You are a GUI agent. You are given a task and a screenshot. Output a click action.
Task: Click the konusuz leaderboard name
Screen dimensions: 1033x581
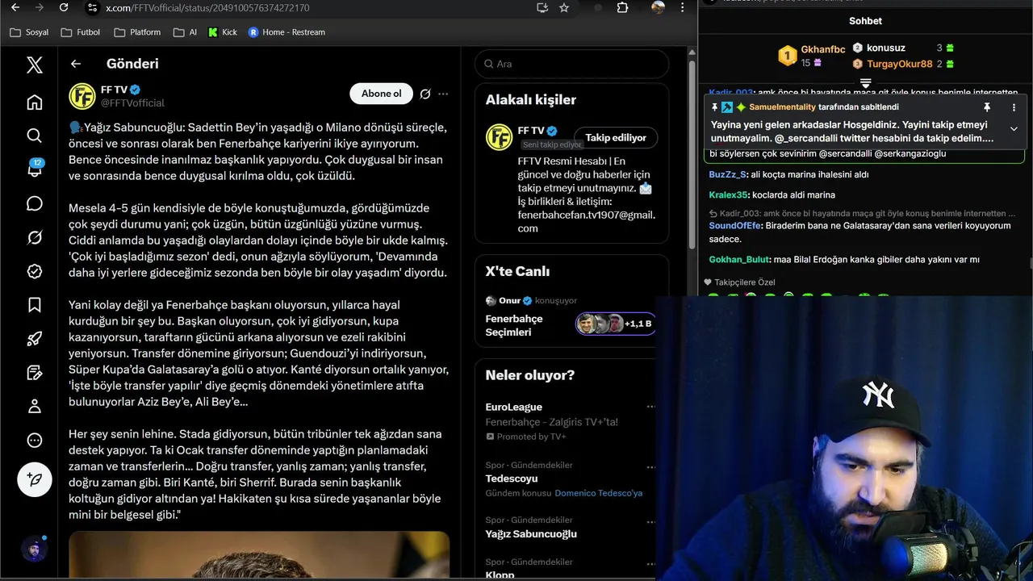click(886, 48)
